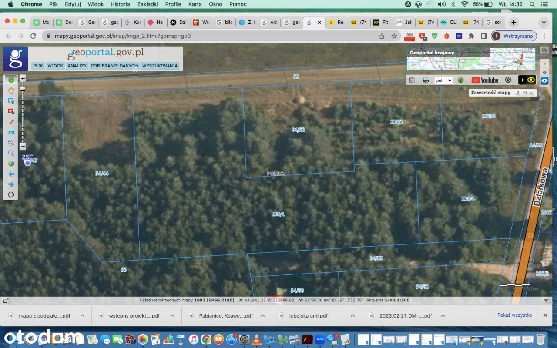
Task: Select the pencil drawing tool
Action: click(x=11, y=121)
